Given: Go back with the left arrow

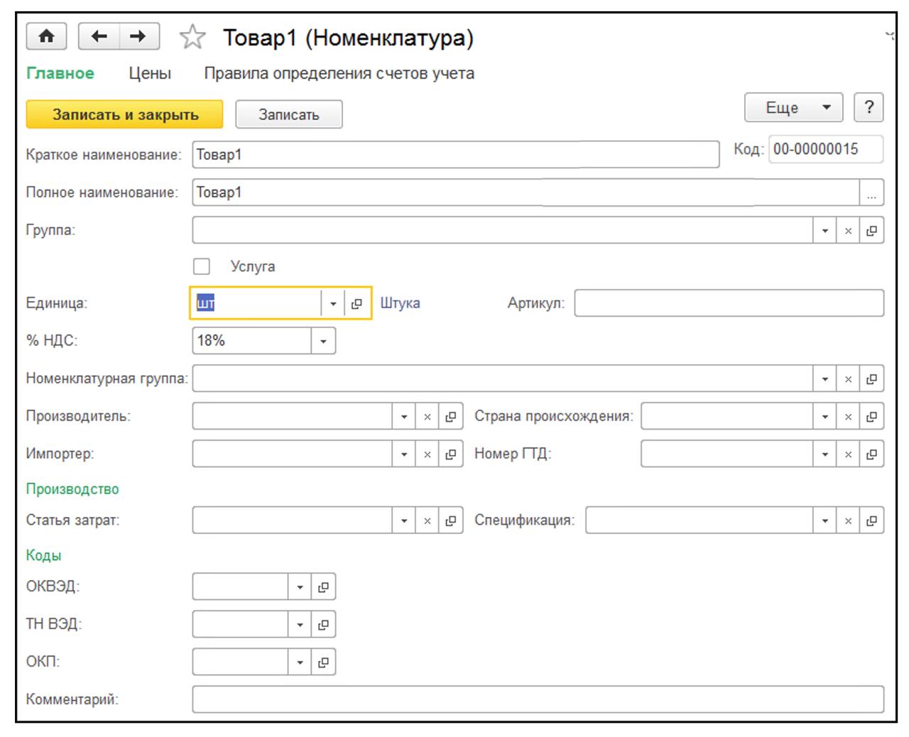Looking at the screenshot, I should pos(99,36).
